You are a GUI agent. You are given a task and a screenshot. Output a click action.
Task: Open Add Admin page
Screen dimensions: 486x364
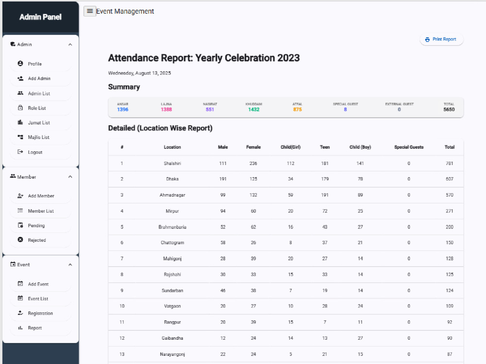pos(41,79)
